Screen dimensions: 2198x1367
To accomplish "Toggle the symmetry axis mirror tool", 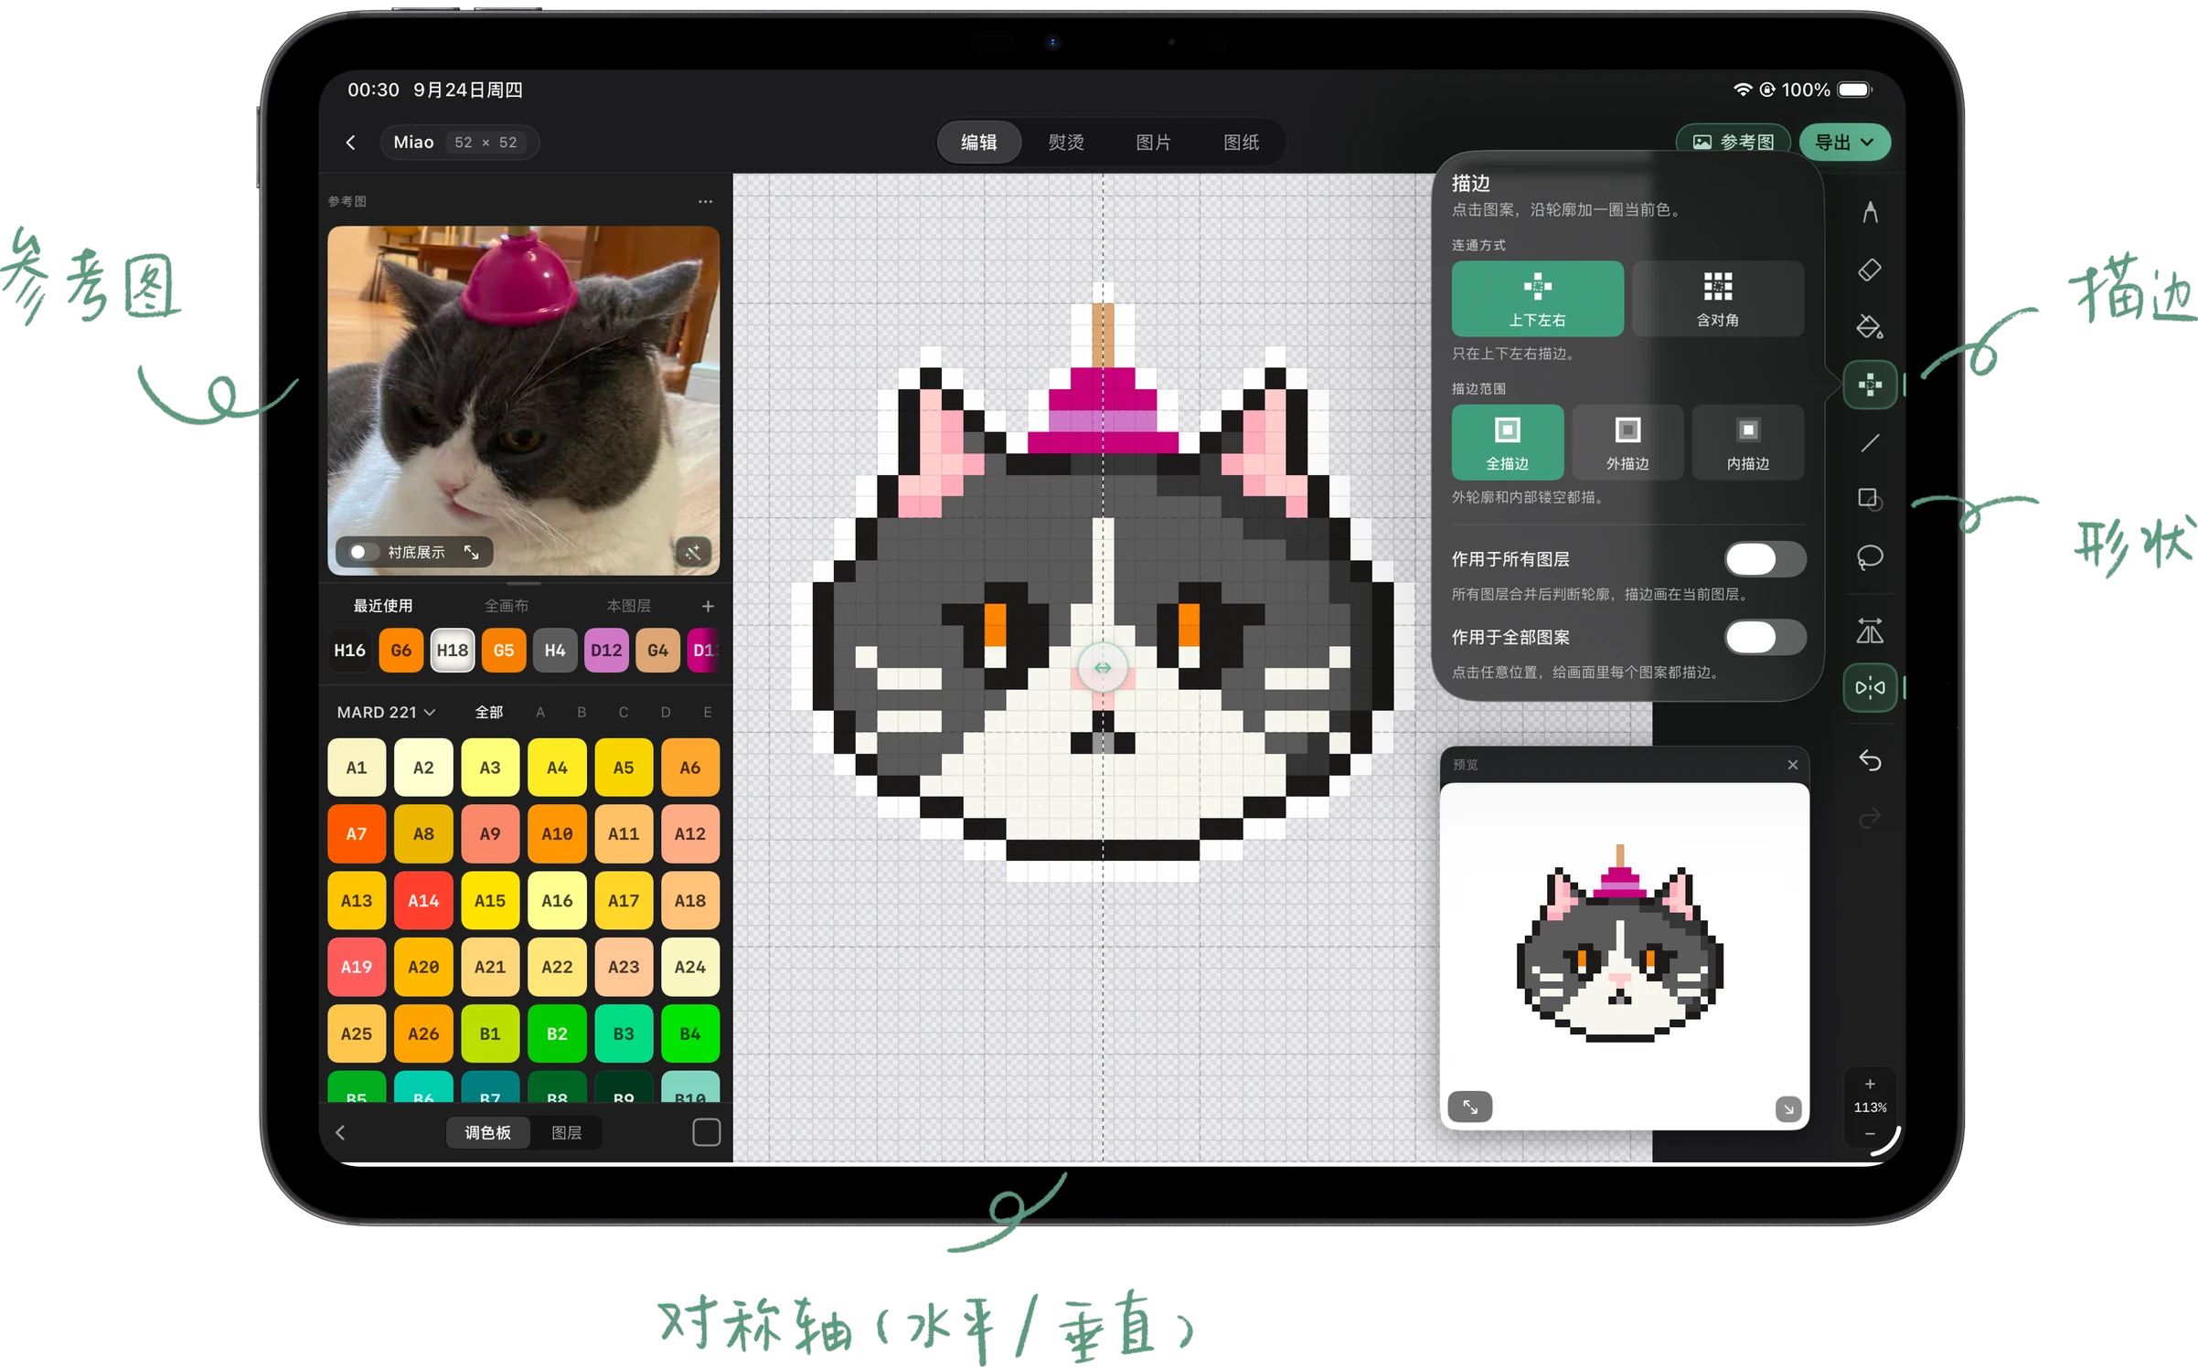I will (1869, 687).
